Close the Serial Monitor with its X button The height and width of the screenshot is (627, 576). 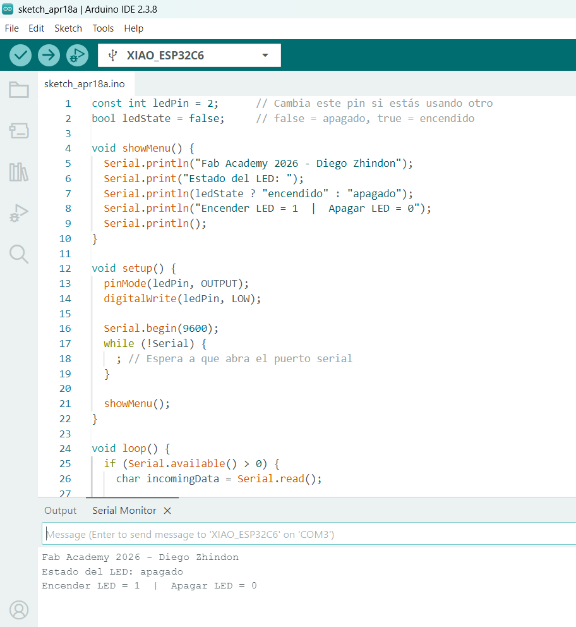[x=167, y=510]
